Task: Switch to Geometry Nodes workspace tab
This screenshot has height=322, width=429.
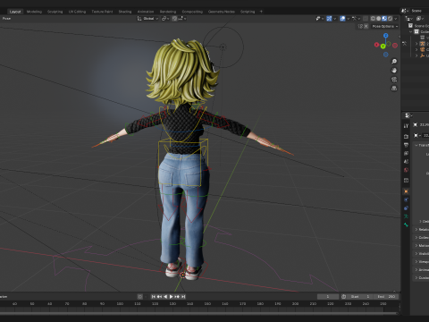Action: 222,12
